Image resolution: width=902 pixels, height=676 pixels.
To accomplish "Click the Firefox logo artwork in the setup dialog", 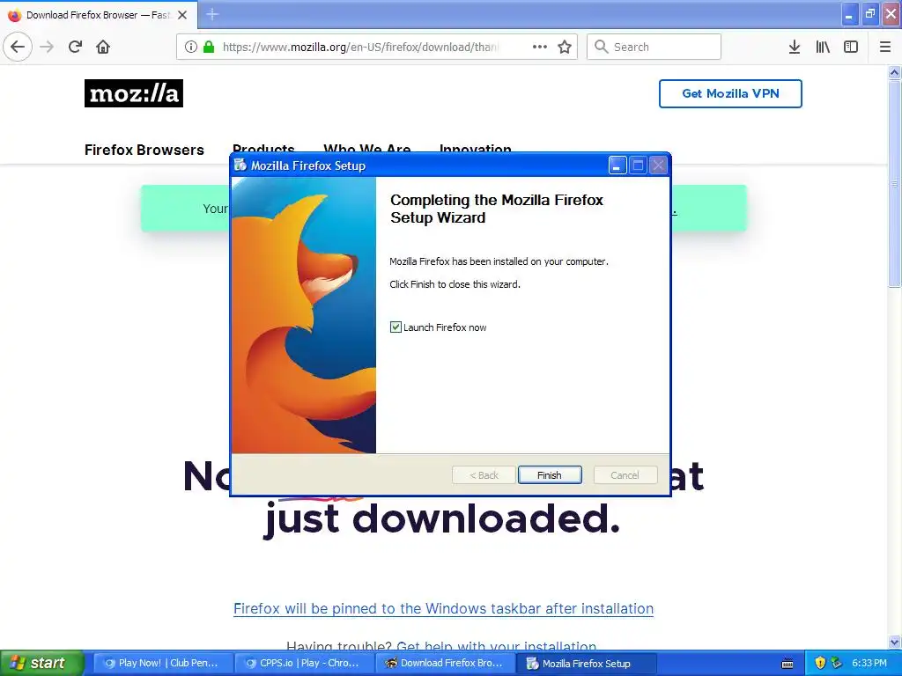I will (304, 315).
